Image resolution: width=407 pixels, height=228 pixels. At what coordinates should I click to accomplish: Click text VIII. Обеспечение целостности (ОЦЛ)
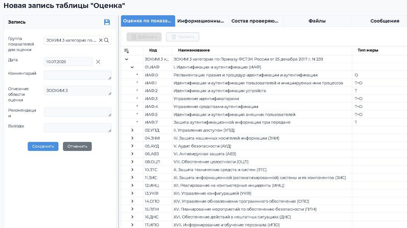tap(211, 162)
